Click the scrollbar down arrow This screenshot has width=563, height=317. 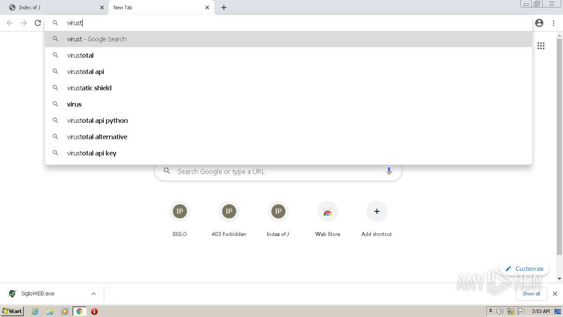tap(559, 278)
